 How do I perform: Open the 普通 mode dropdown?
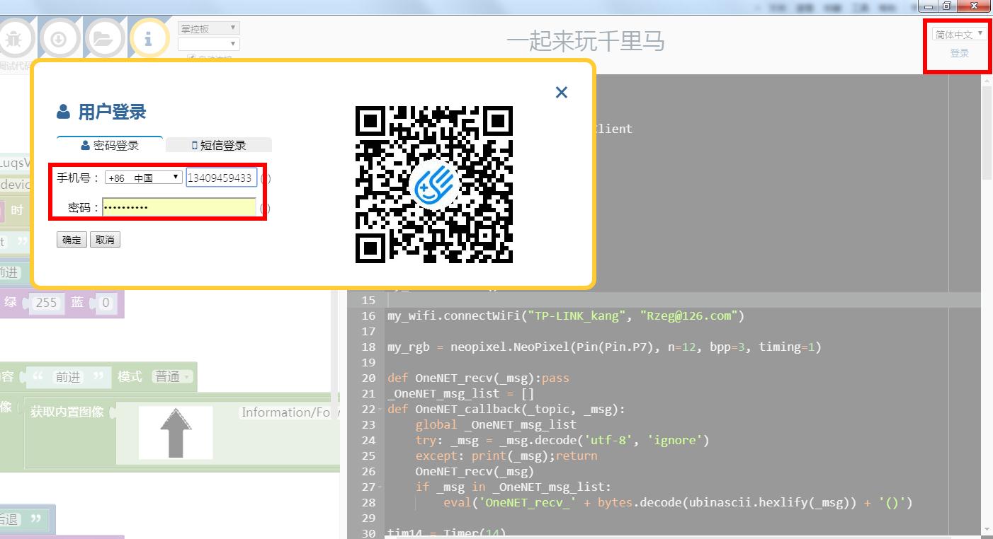[171, 377]
